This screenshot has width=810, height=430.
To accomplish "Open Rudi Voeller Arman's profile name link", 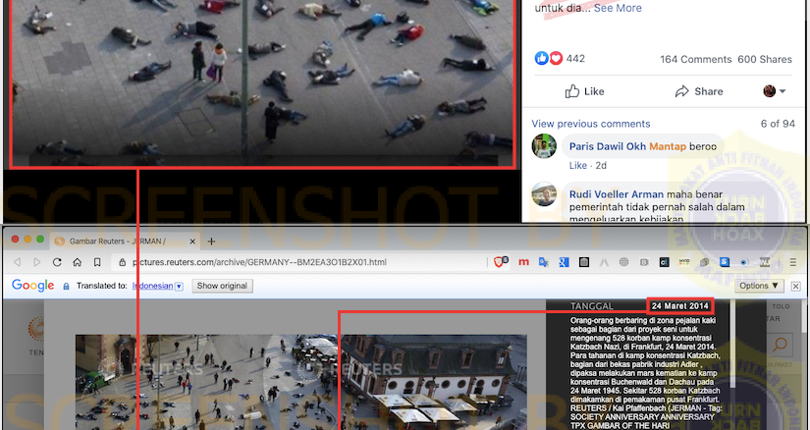I will click(617, 194).
